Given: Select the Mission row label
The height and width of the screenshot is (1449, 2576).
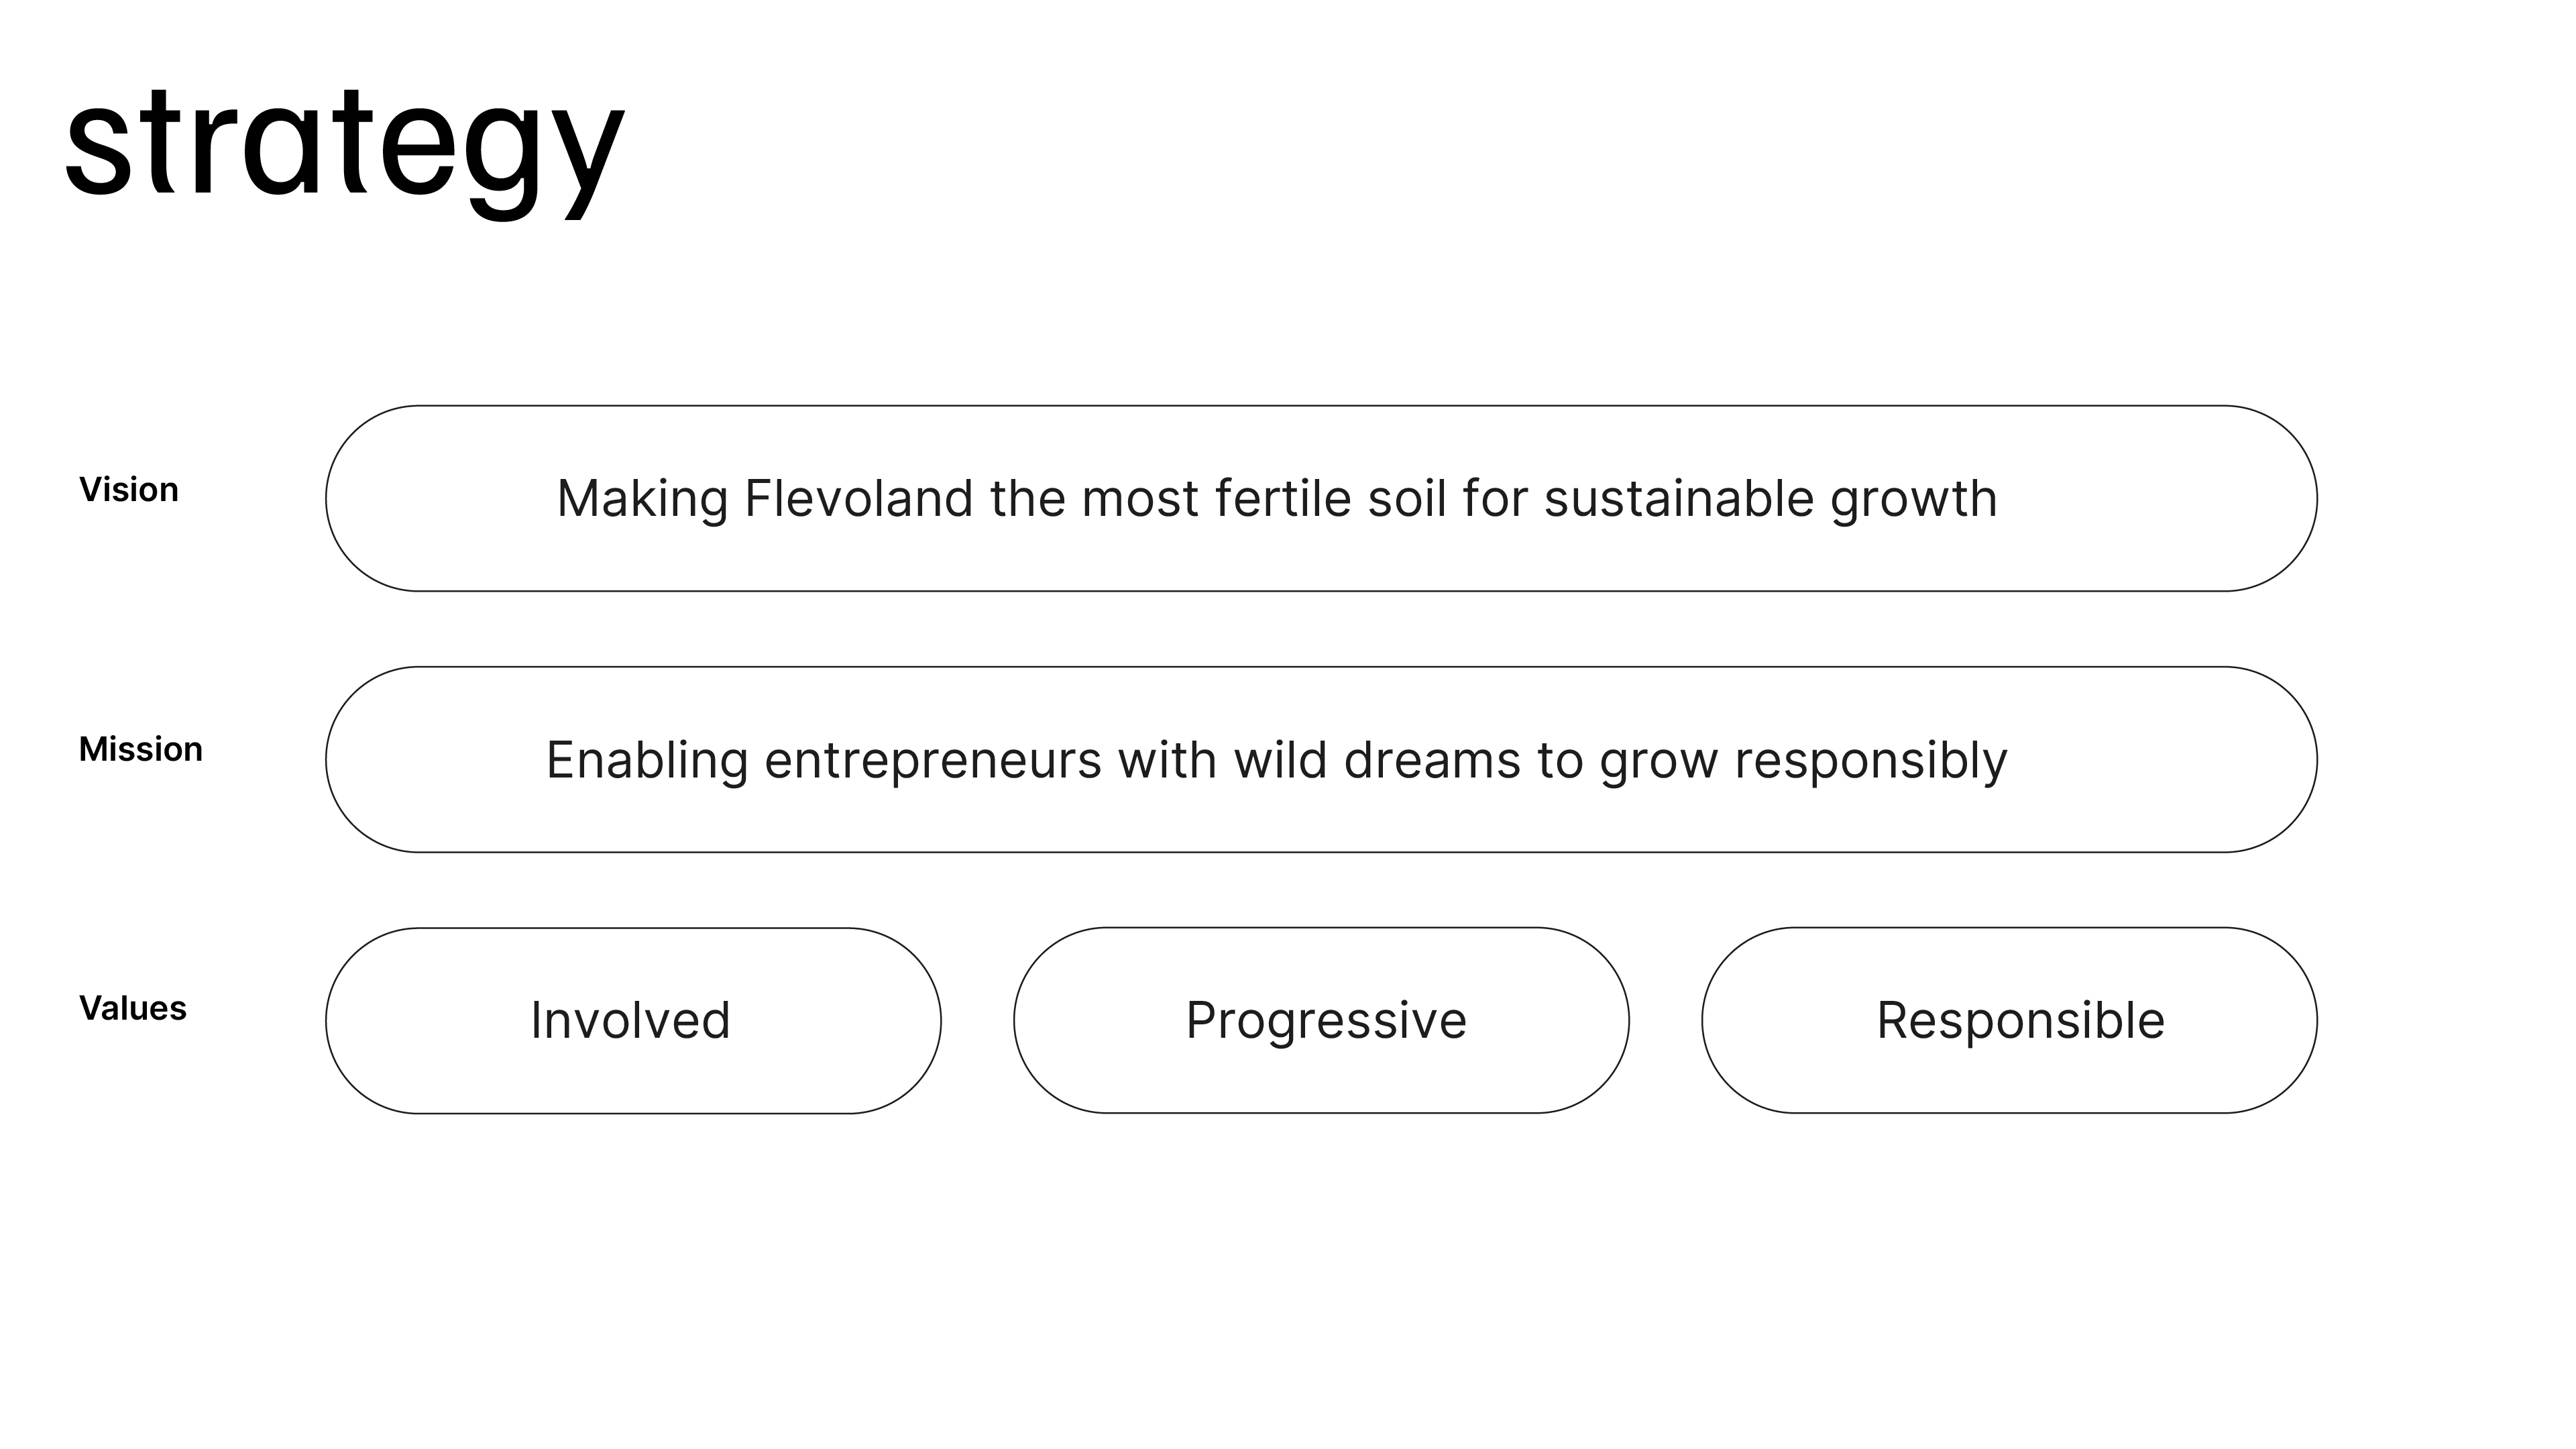Looking at the screenshot, I should (x=140, y=749).
